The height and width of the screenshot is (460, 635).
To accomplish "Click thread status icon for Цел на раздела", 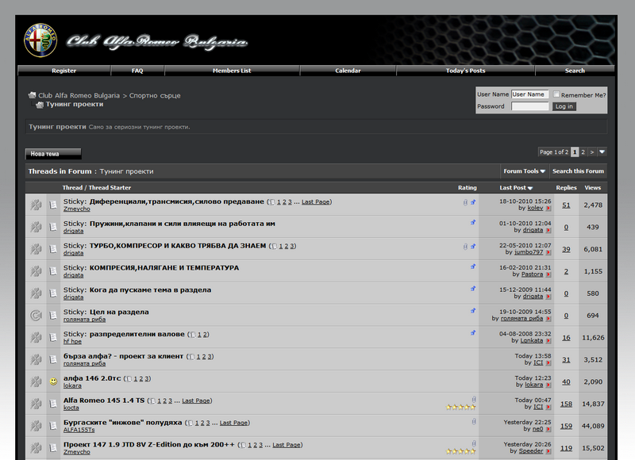I will pos(36,315).
